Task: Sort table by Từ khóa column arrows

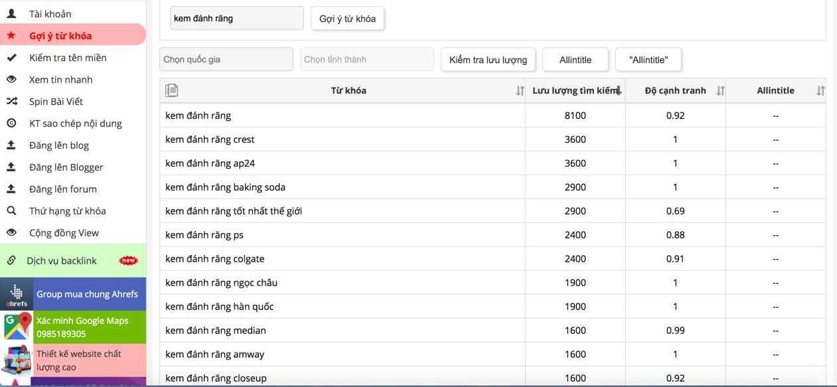Action: (x=520, y=91)
